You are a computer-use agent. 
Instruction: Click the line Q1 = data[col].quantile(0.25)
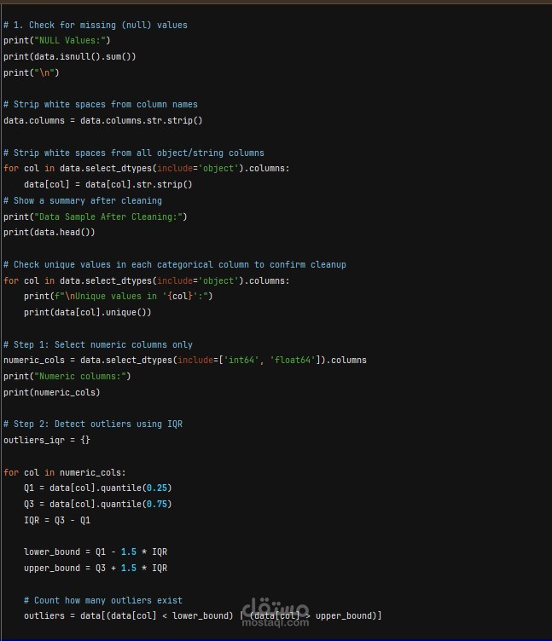(98, 488)
